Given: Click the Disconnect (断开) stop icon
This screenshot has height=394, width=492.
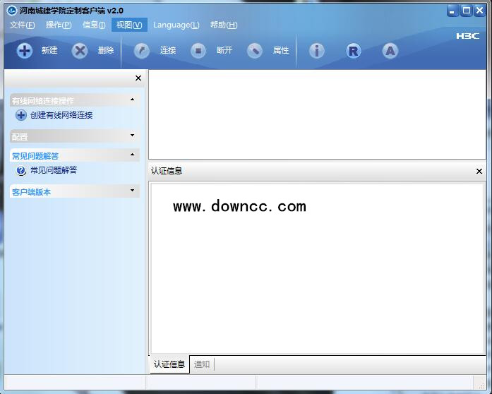Looking at the screenshot, I should 198,51.
